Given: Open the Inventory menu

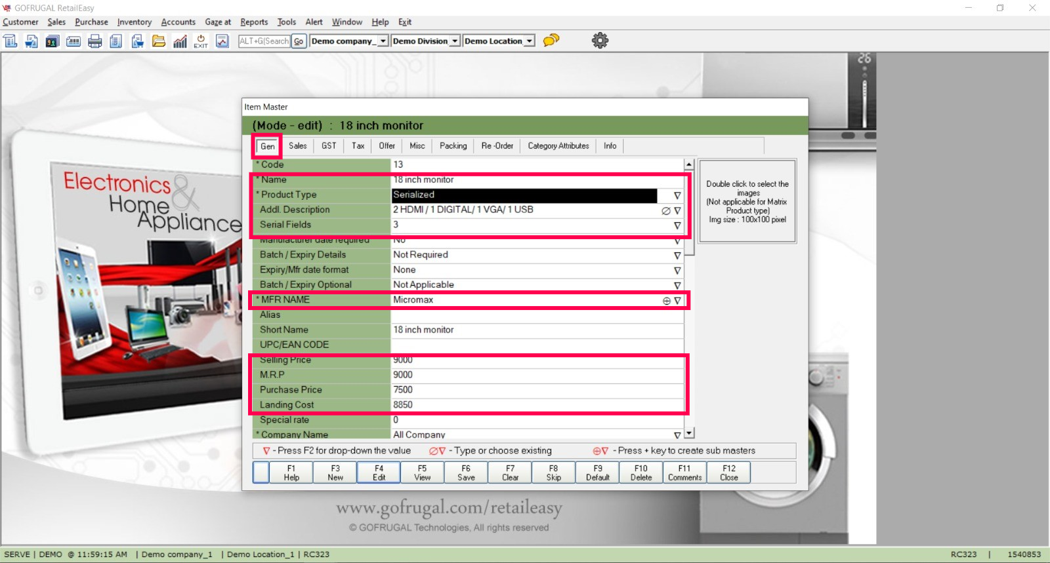Looking at the screenshot, I should point(134,22).
